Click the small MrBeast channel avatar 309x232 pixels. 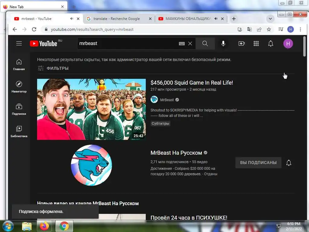tap(154, 99)
